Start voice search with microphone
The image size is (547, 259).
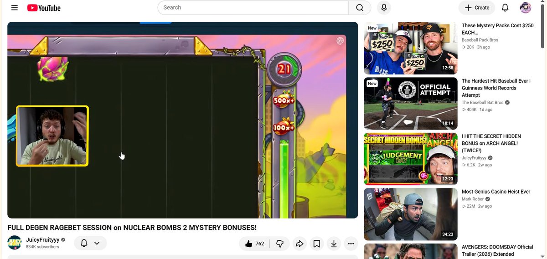pyautogui.click(x=384, y=8)
